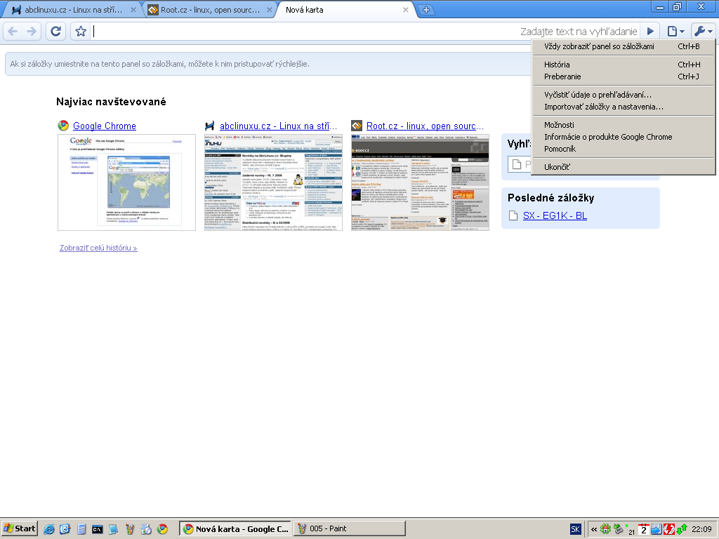Click the tray icon showing number 21
The width and height of the screenshot is (719, 539).
(x=631, y=530)
